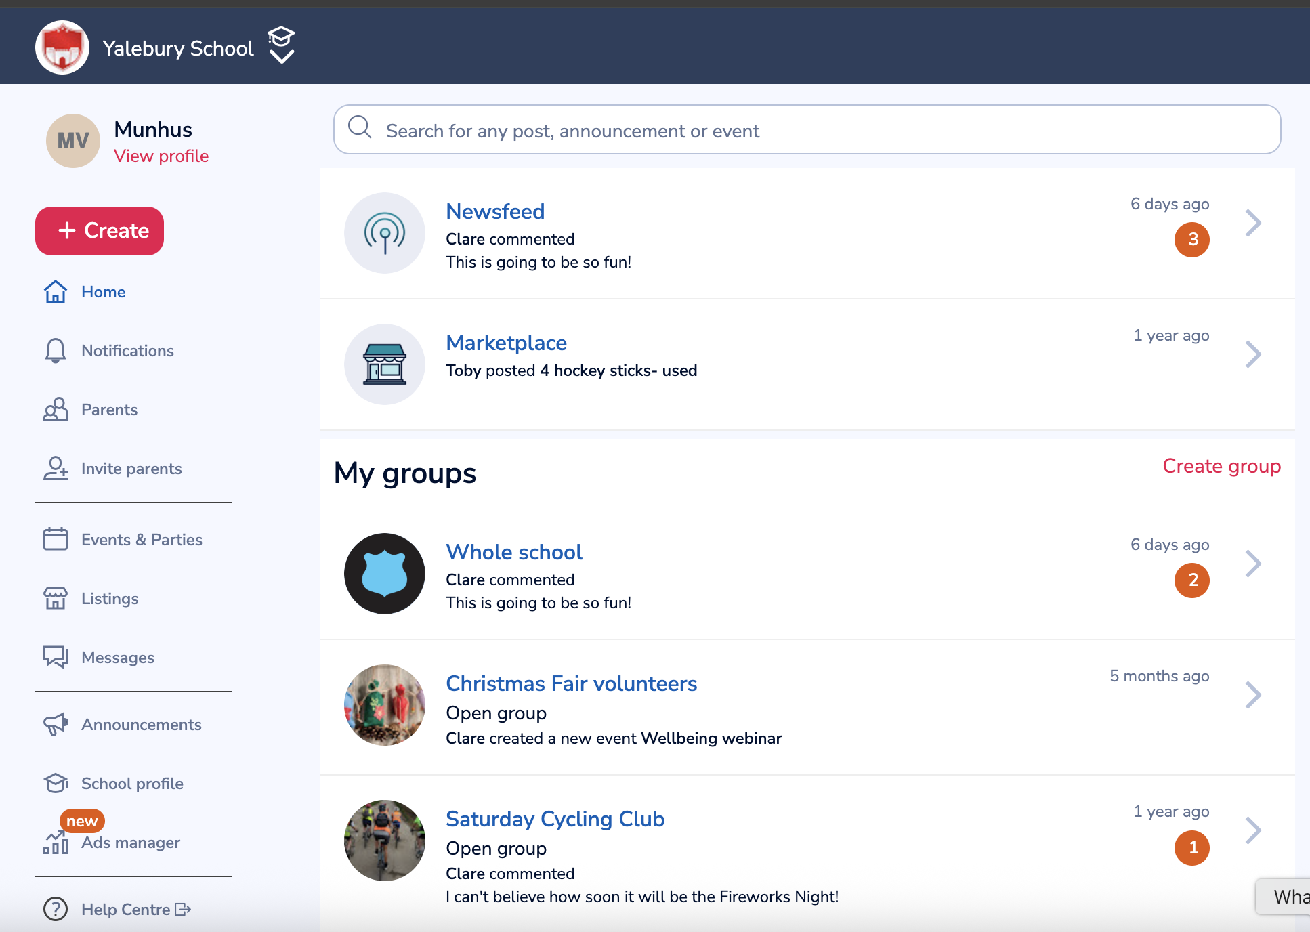
Task: Open the school switcher dropdown icon
Action: click(281, 45)
